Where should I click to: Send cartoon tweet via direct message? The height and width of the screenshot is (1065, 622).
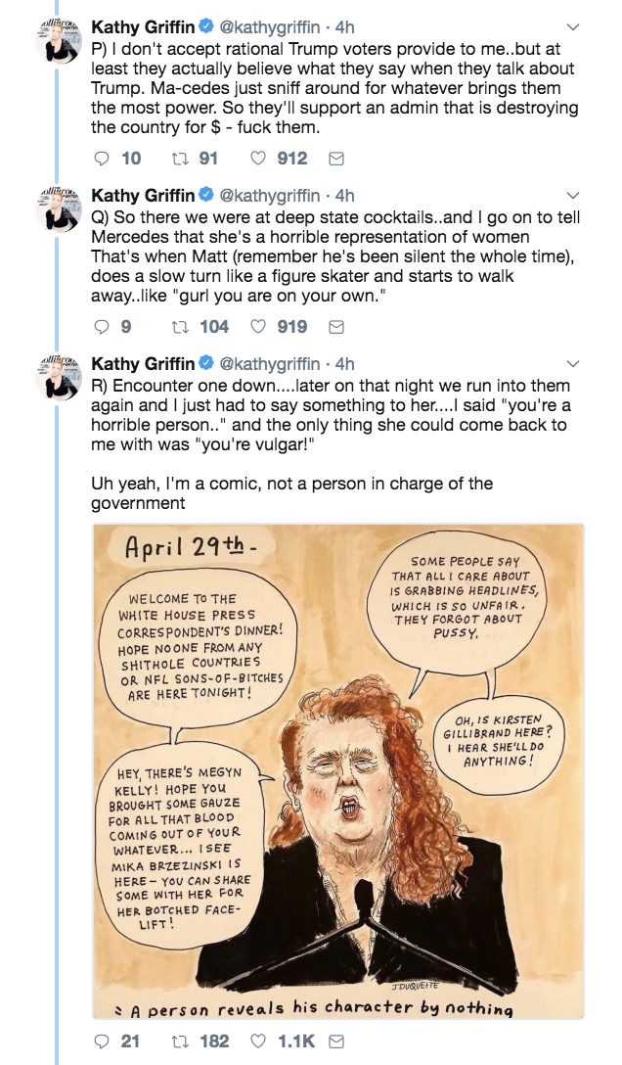pyautogui.click(x=335, y=1042)
